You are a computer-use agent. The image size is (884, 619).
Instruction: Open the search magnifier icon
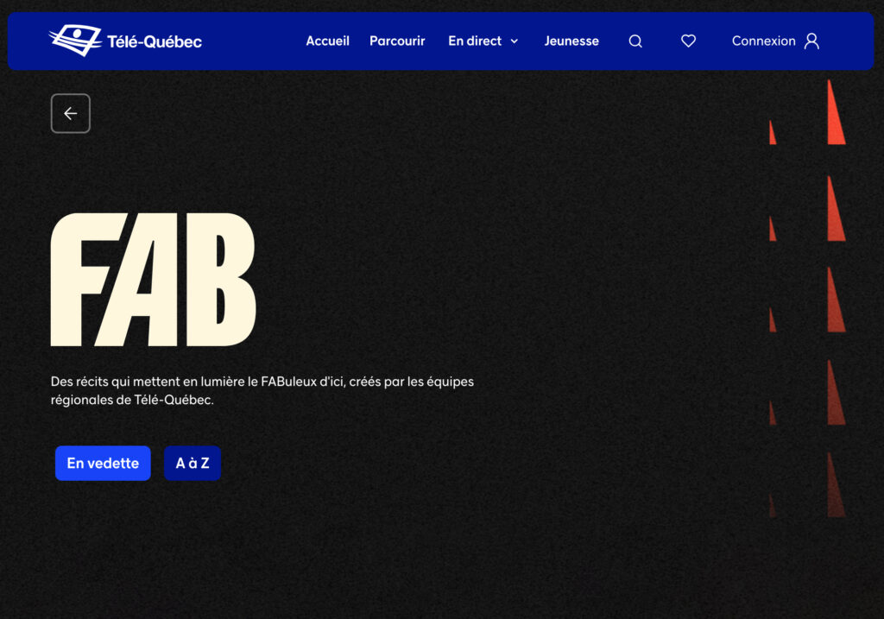pyautogui.click(x=635, y=41)
